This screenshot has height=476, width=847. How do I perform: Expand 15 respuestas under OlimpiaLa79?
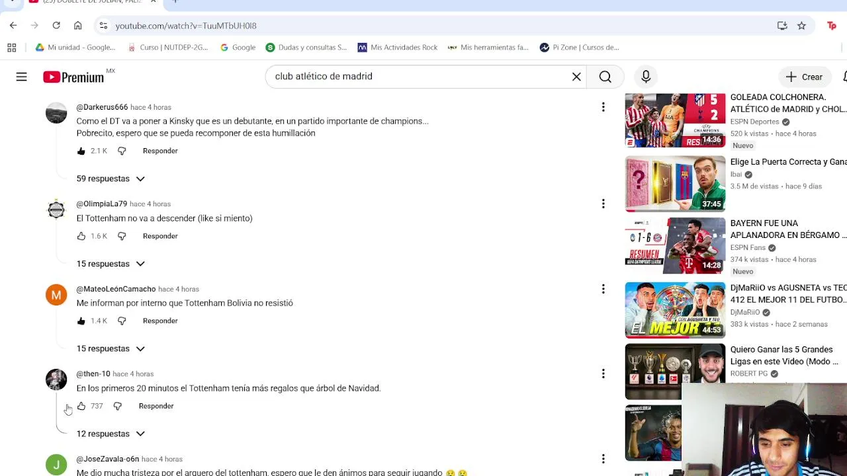[111, 264]
